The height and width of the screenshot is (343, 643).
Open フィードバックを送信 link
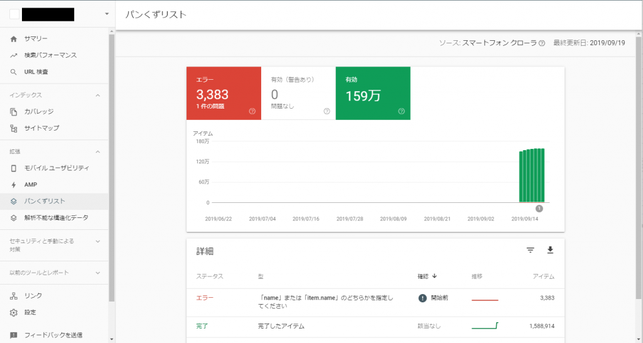pos(54,335)
